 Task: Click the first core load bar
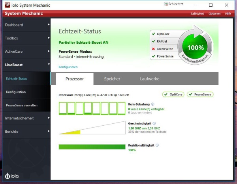click(63, 108)
